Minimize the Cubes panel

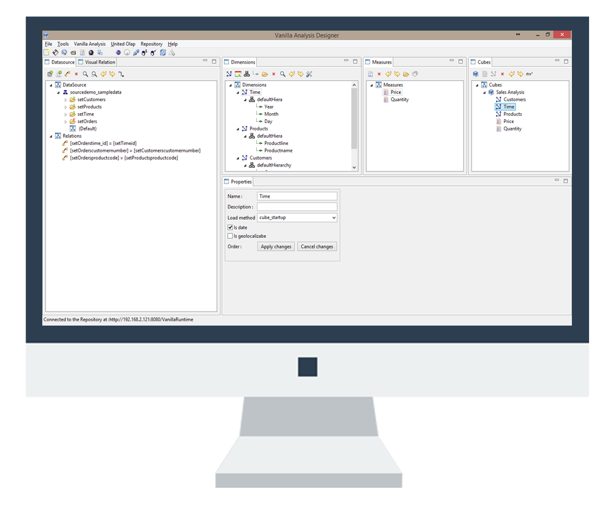click(557, 61)
